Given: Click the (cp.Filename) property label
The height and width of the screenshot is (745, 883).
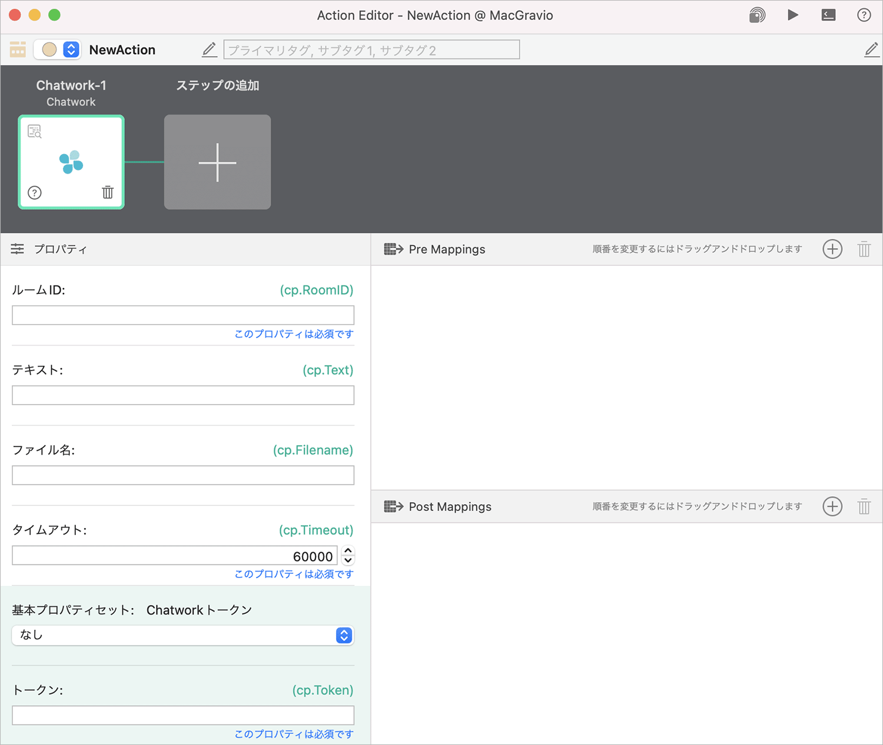Looking at the screenshot, I should click(x=313, y=450).
